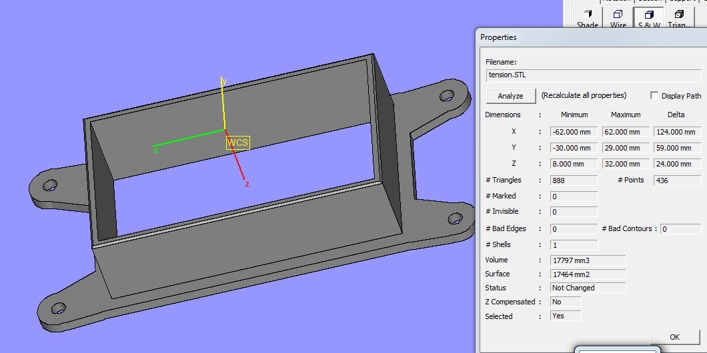Select the Y Minimum value -30.000 mm
Viewport: 707px width, 353px height.
574,148
